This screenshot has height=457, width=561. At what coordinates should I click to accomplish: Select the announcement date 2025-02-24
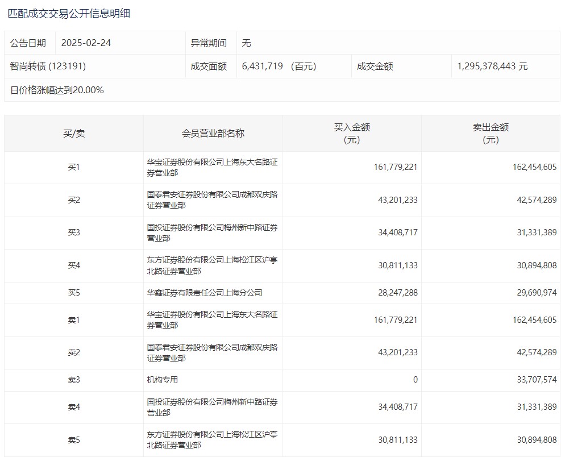click(x=86, y=43)
